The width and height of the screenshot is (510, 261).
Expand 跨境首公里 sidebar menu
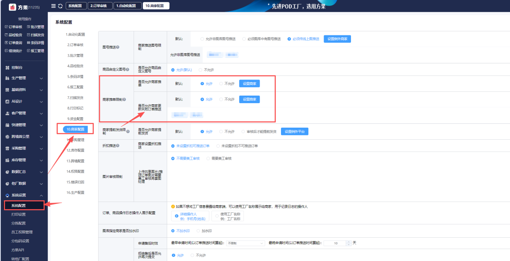click(x=24, y=137)
